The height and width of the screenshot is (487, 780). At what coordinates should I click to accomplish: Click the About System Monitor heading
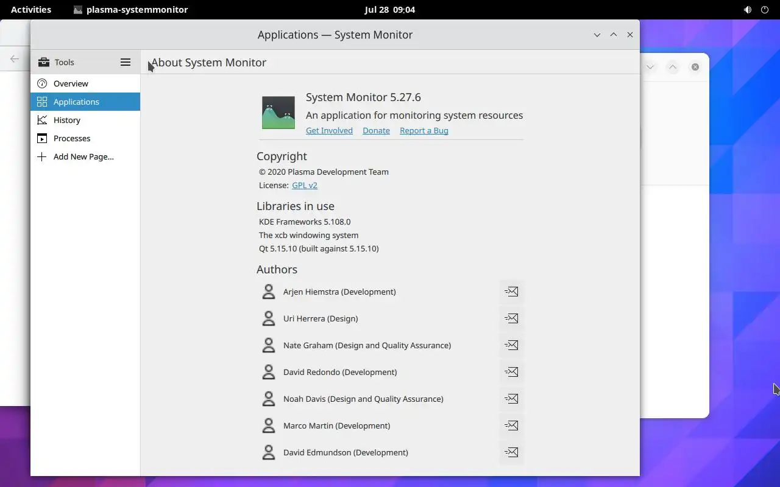tap(208, 62)
